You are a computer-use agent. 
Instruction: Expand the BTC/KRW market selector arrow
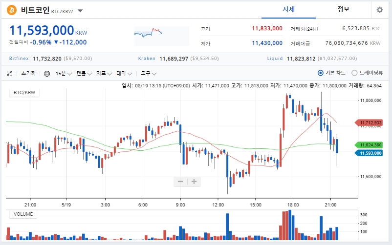click(x=80, y=11)
